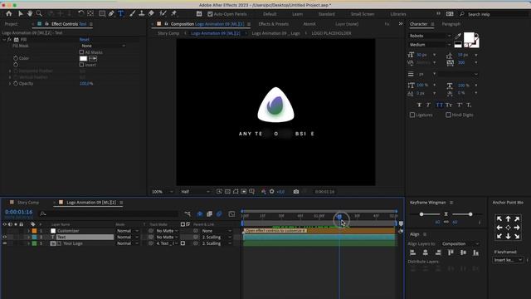This screenshot has width=531, height=299.
Task: Click the left Keyframe Wingman slider handle
Action: tap(421, 214)
